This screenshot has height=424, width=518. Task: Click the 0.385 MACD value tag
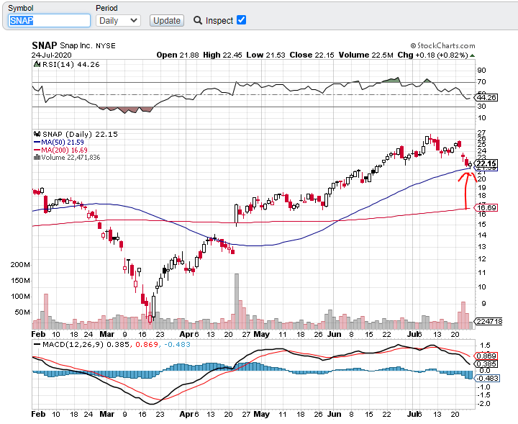click(486, 364)
